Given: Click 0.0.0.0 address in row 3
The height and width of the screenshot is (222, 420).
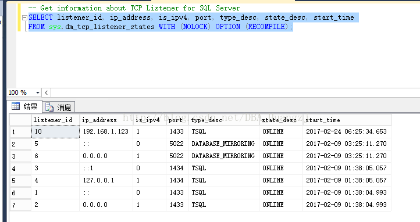Looking at the screenshot, I should coord(106,156).
